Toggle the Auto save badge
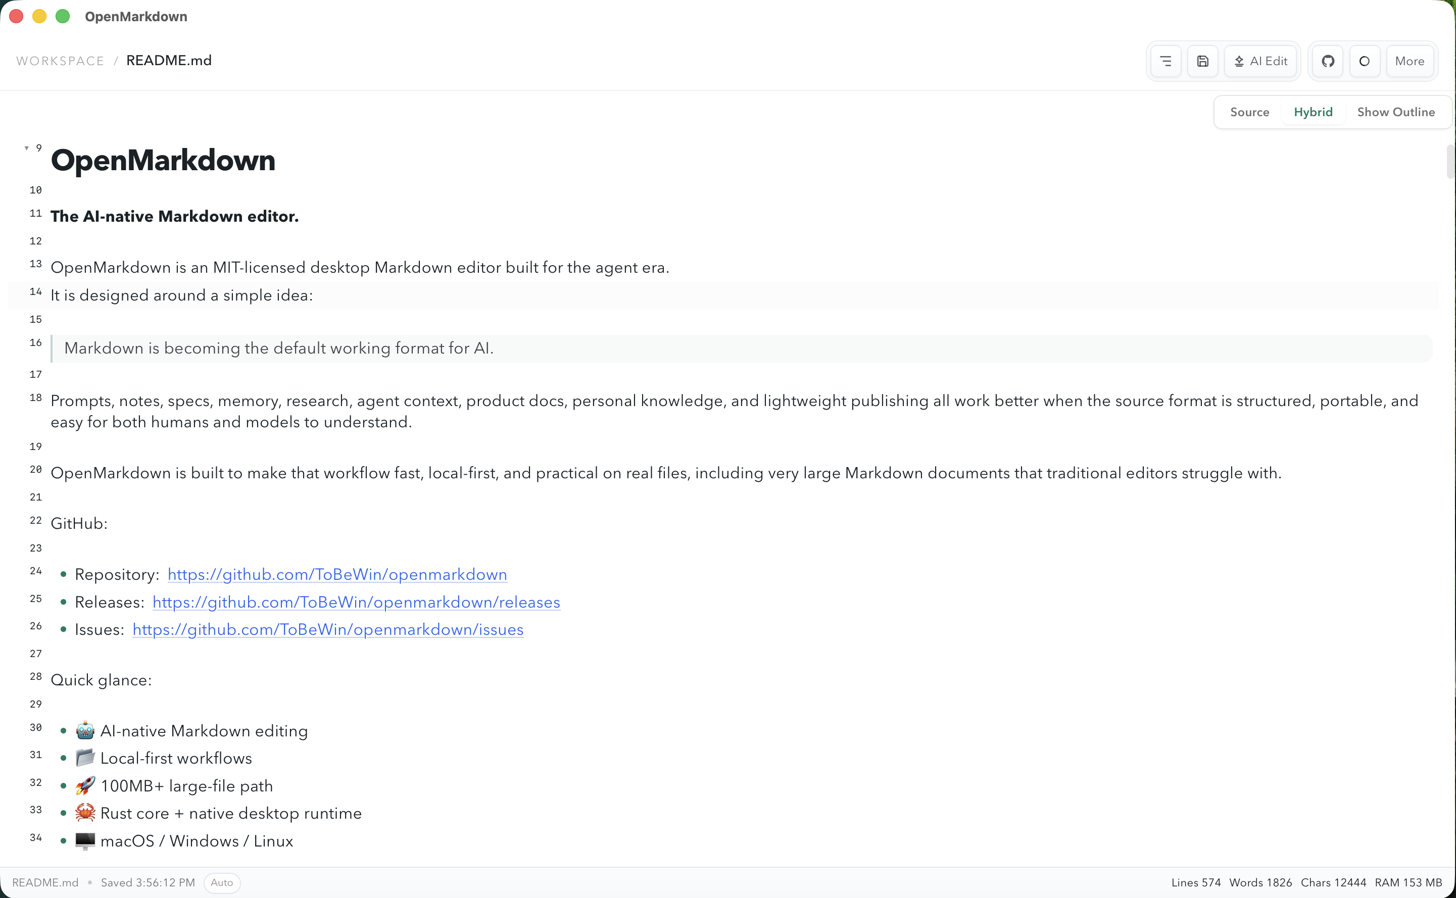 click(x=221, y=882)
